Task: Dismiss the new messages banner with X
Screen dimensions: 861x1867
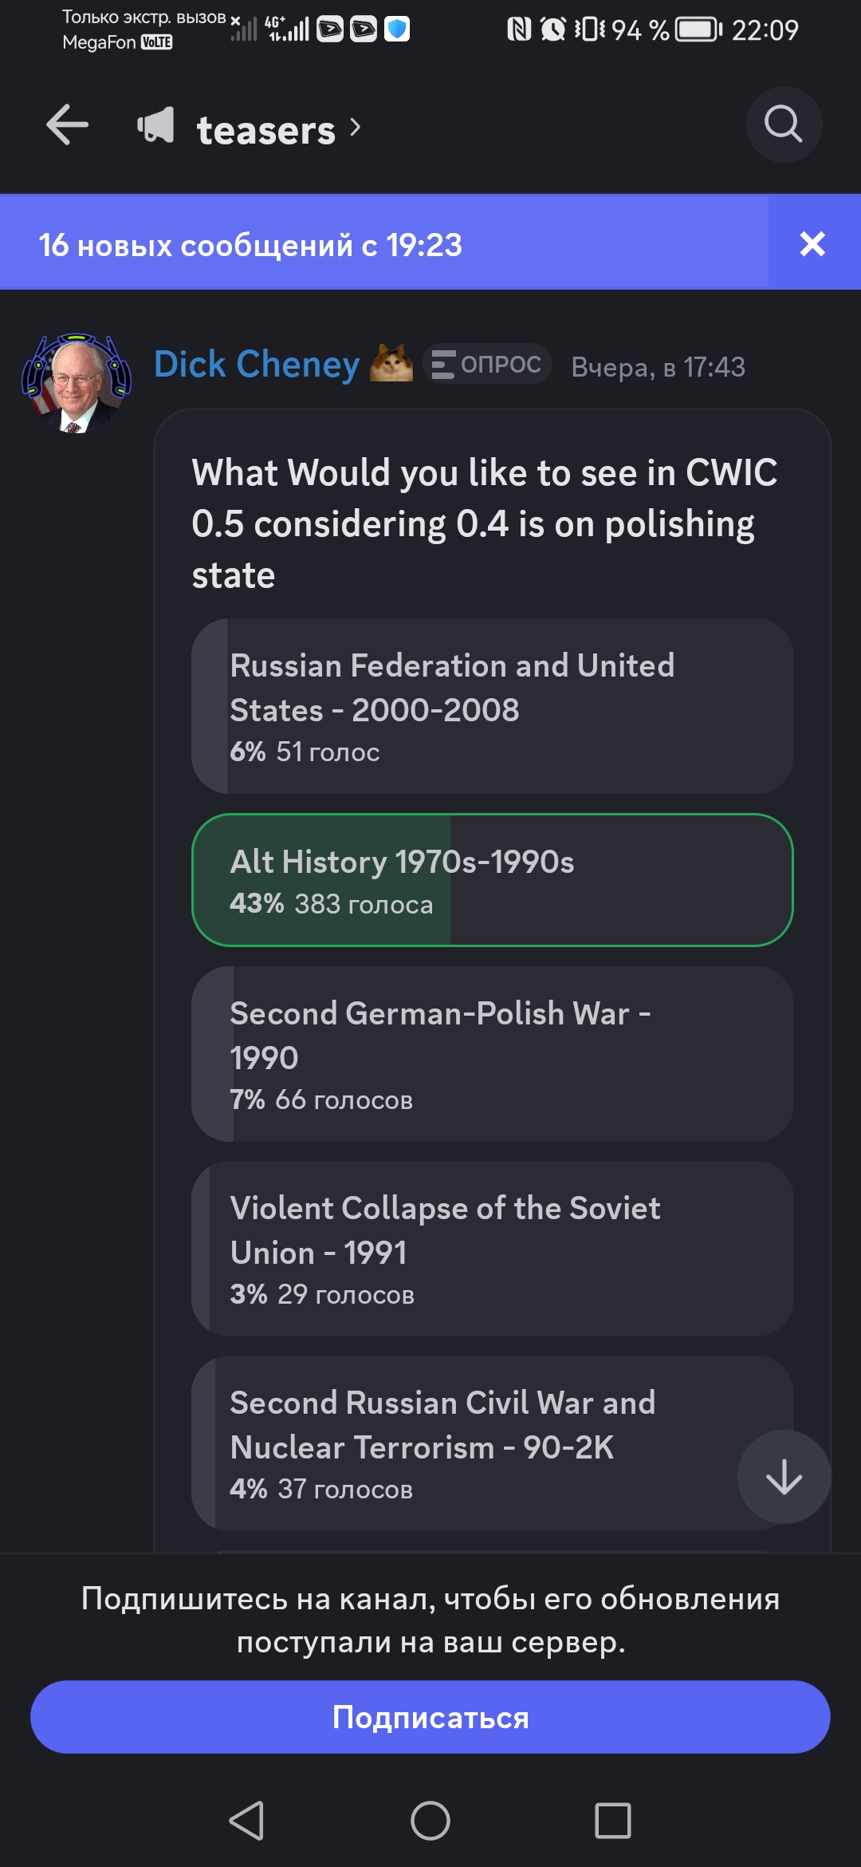Action: click(812, 243)
